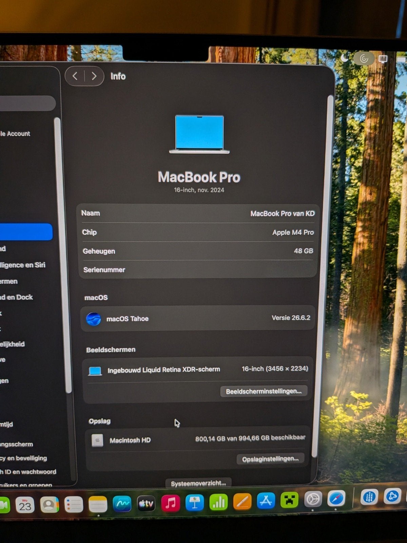Open 'Touch ID en wachtwoord' in sidebar
The height and width of the screenshot is (543, 407).
point(28,472)
